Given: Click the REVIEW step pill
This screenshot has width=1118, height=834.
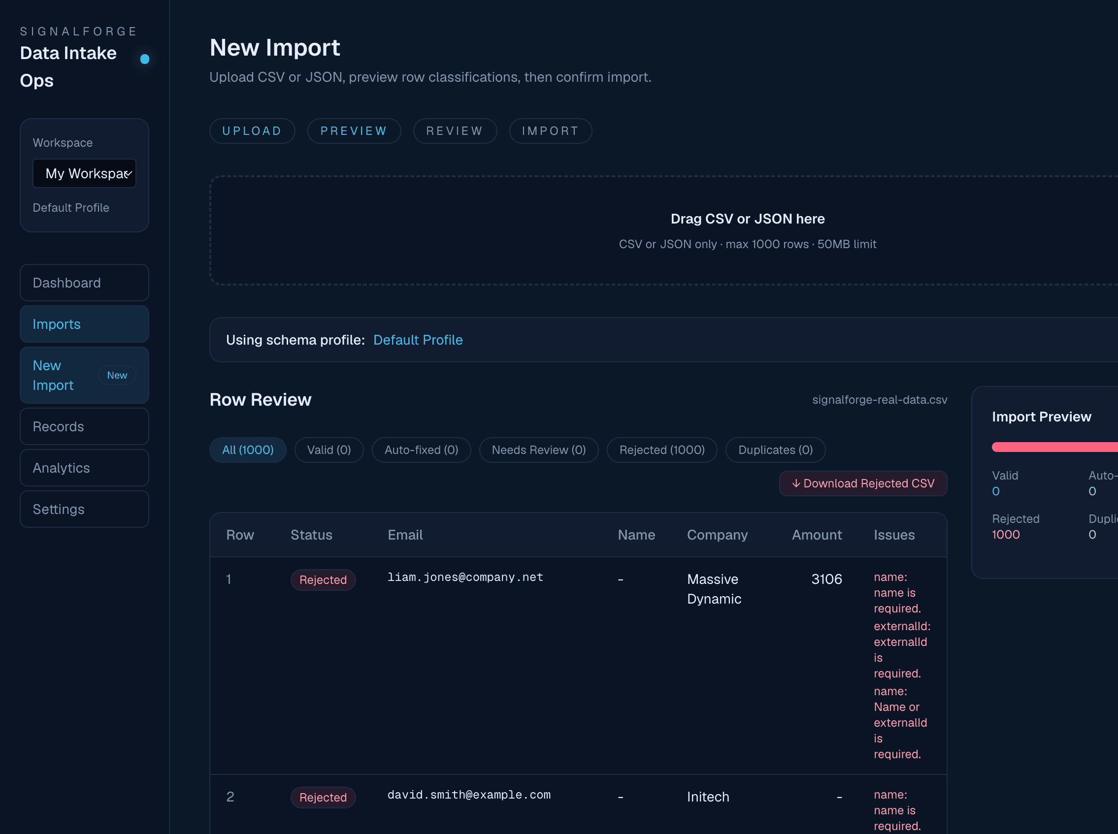Looking at the screenshot, I should pyautogui.click(x=455, y=131).
